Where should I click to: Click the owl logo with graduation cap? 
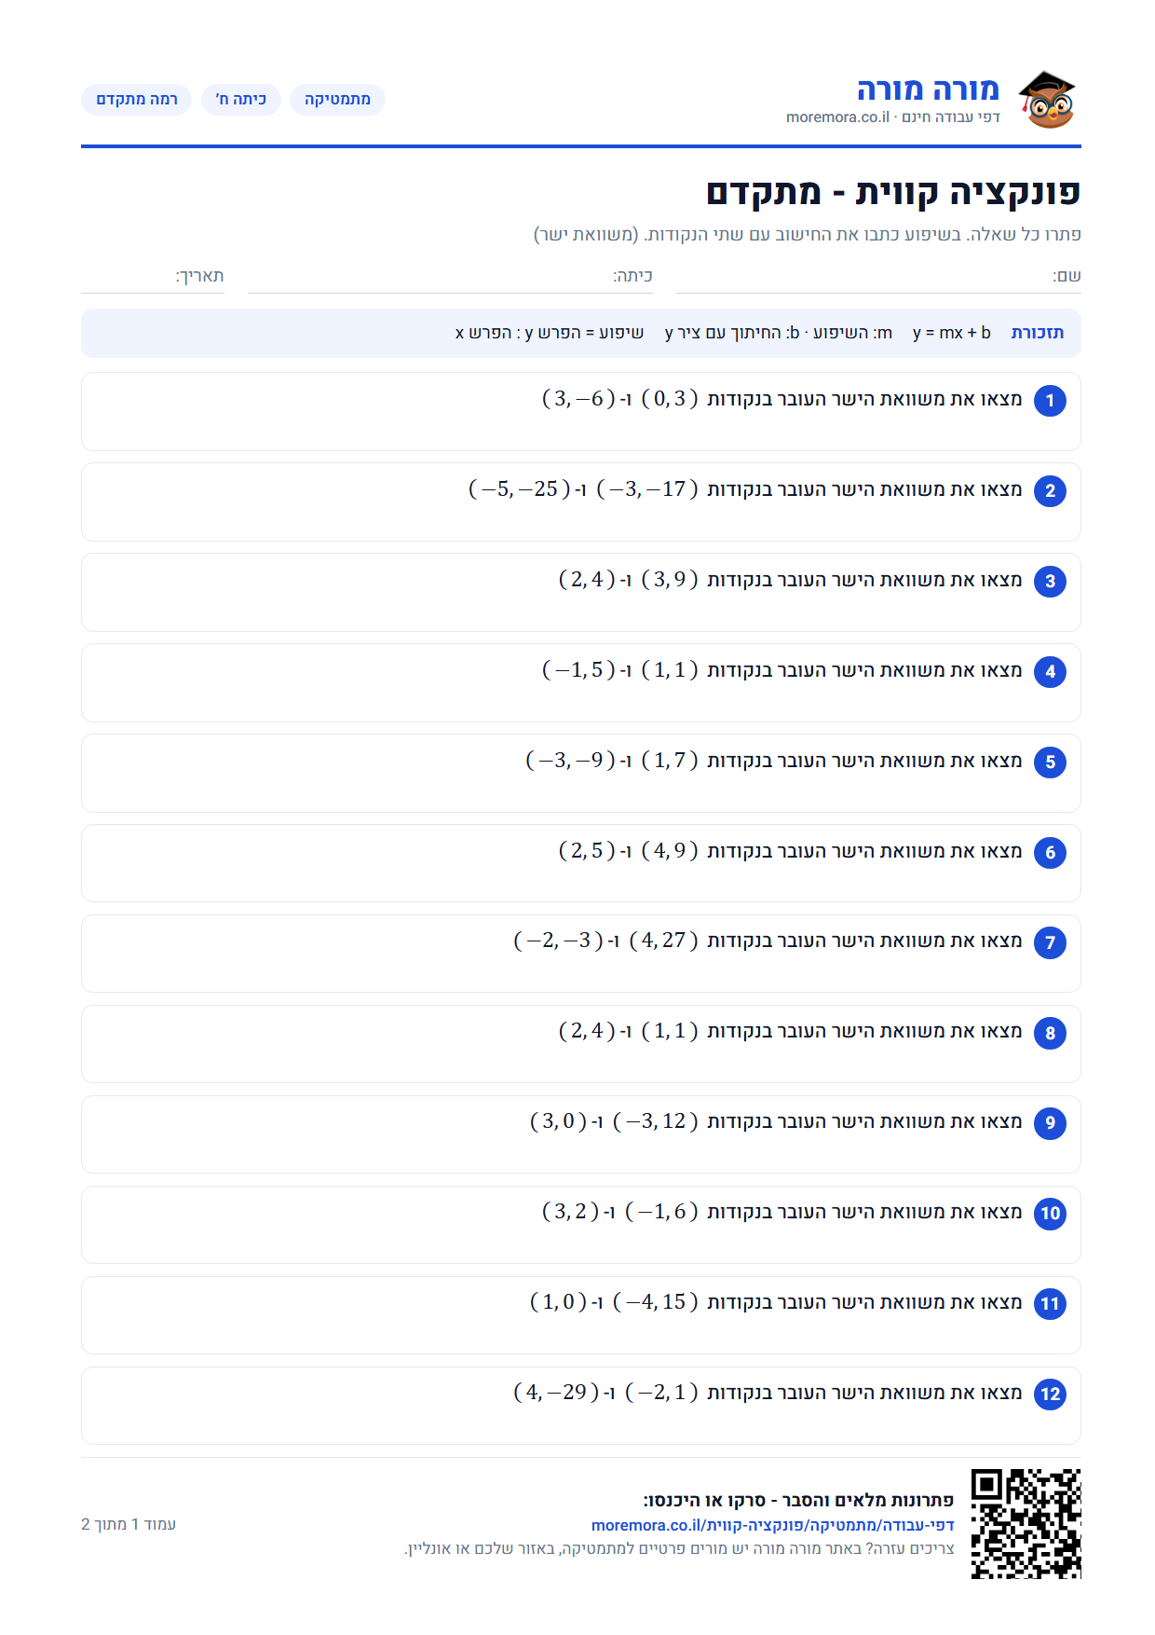(x=1046, y=100)
